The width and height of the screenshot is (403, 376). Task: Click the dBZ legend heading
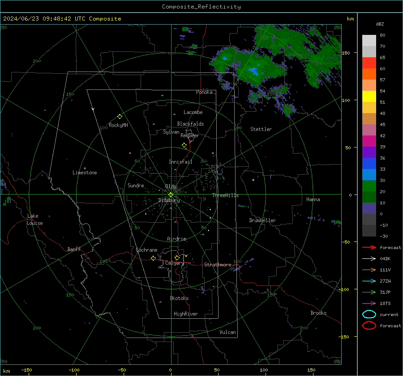click(x=380, y=24)
